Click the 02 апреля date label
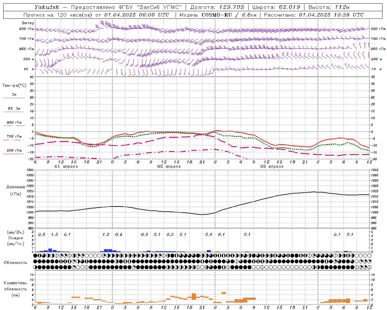This screenshot has height=310, width=387. click(169, 167)
